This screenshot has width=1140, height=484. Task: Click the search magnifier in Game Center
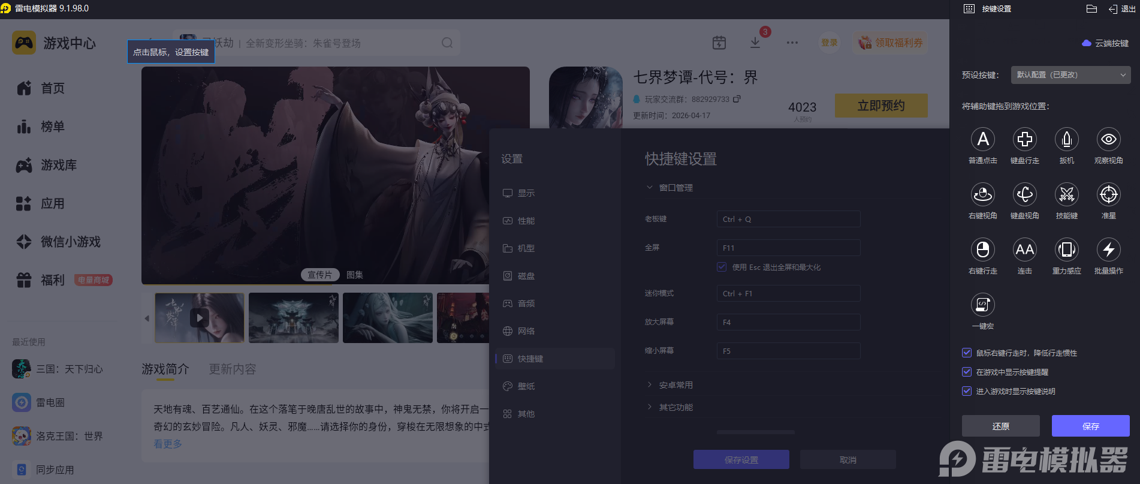coord(447,43)
